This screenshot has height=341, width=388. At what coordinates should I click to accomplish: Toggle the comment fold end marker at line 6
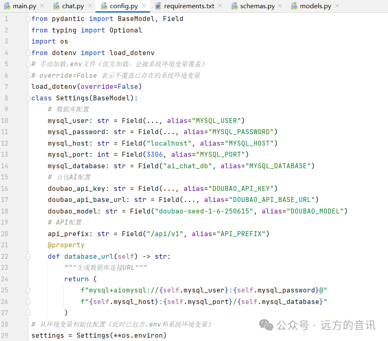(x=28, y=75)
